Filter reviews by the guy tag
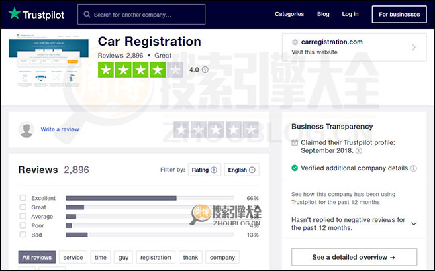Image resolution: width=435 pixels, height=271 pixels. [124, 257]
